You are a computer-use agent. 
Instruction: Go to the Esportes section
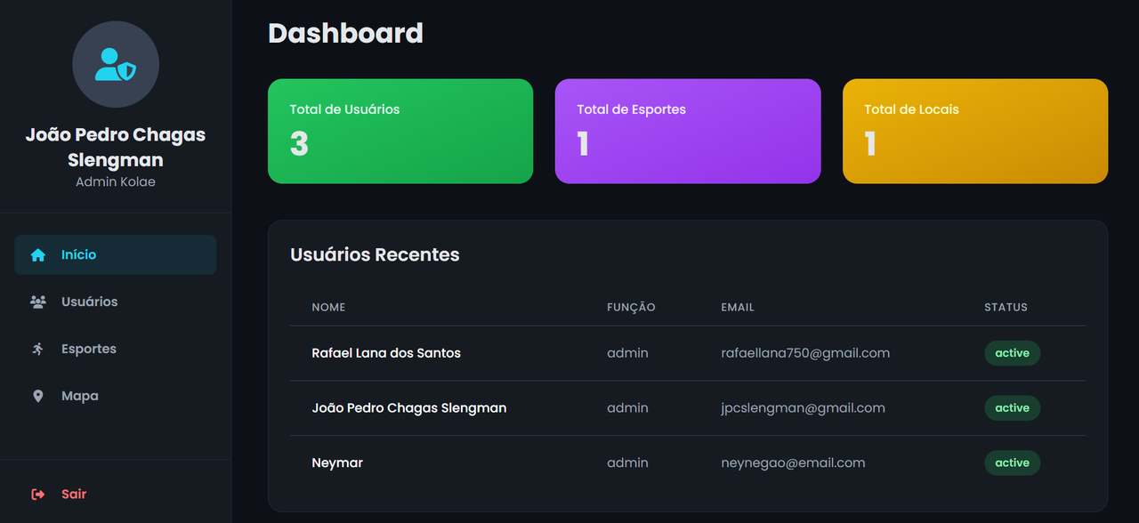116,350
